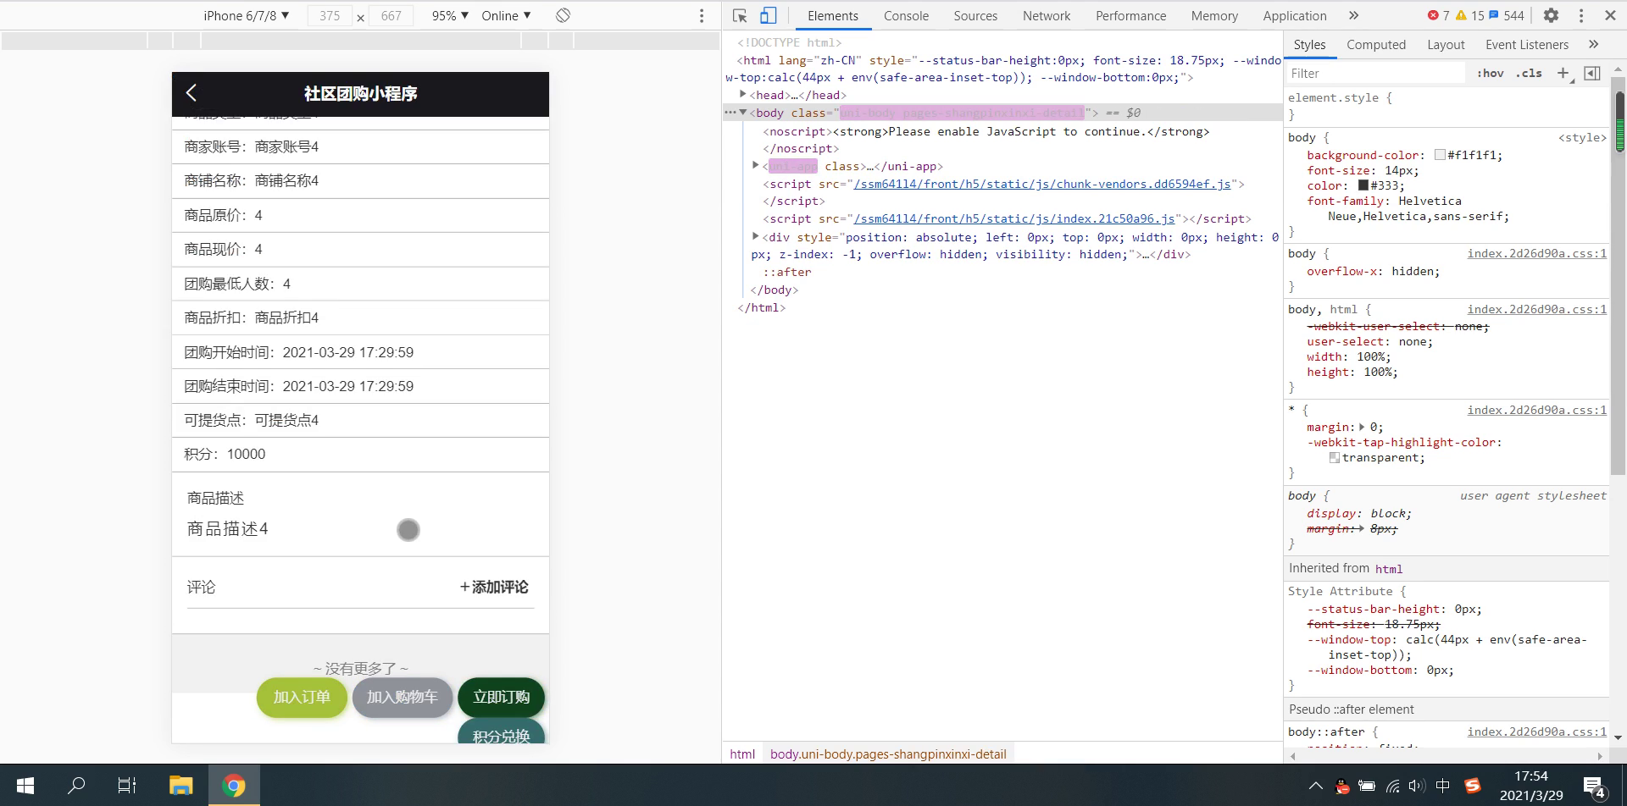Screen dimensions: 1627x806
Task: Show more DevTools tabs chevron
Action: 1353,15
